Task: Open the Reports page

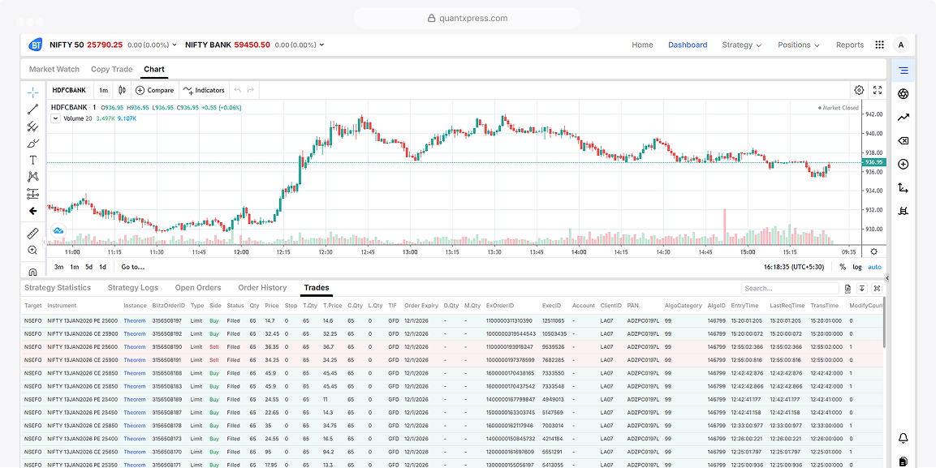Action: [850, 45]
